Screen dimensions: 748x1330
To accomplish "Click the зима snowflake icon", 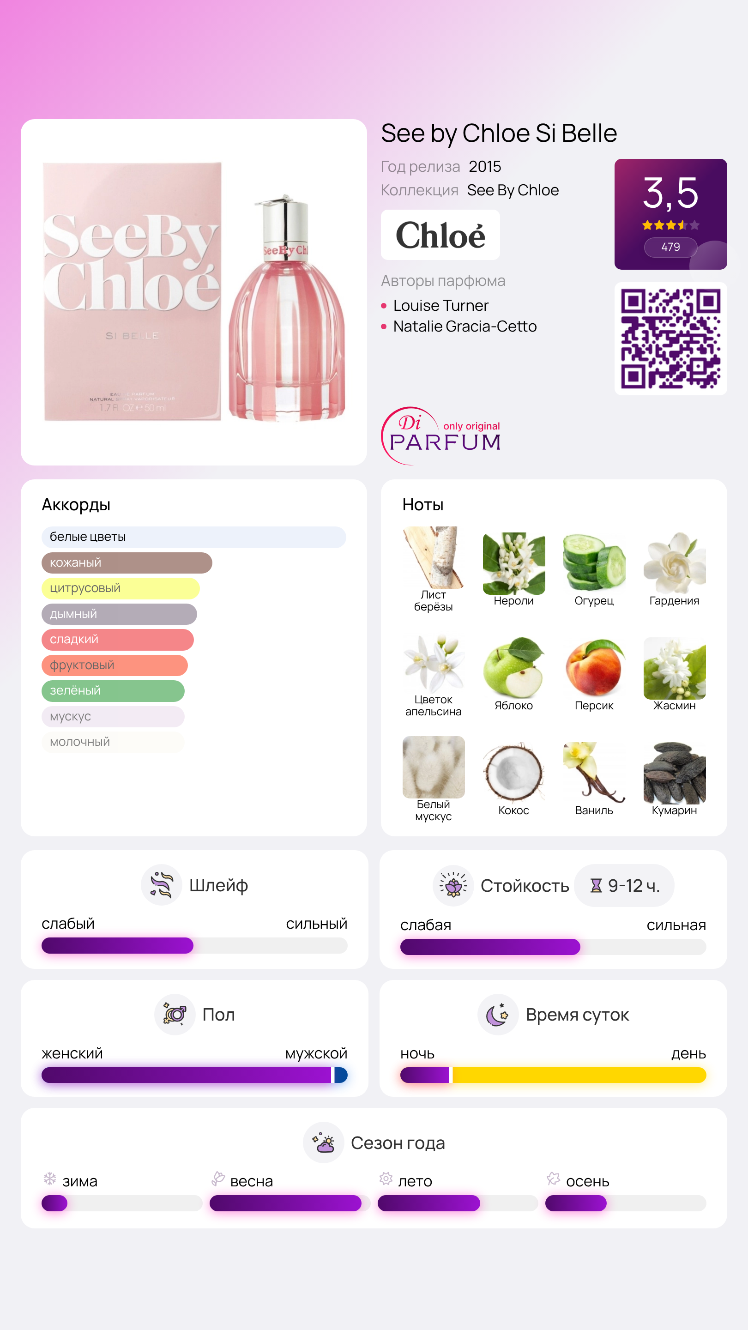I will [x=50, y=1179].
